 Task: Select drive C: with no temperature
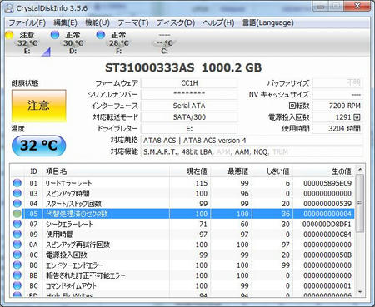(164, 43)
